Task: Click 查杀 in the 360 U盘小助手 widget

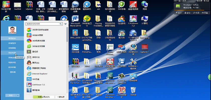Action: click(179, 13)
